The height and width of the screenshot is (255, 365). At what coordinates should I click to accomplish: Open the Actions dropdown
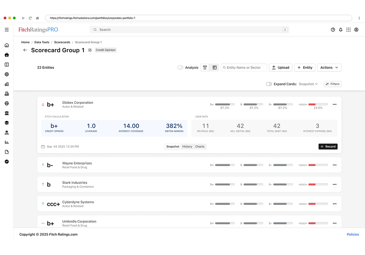[329, 67]
